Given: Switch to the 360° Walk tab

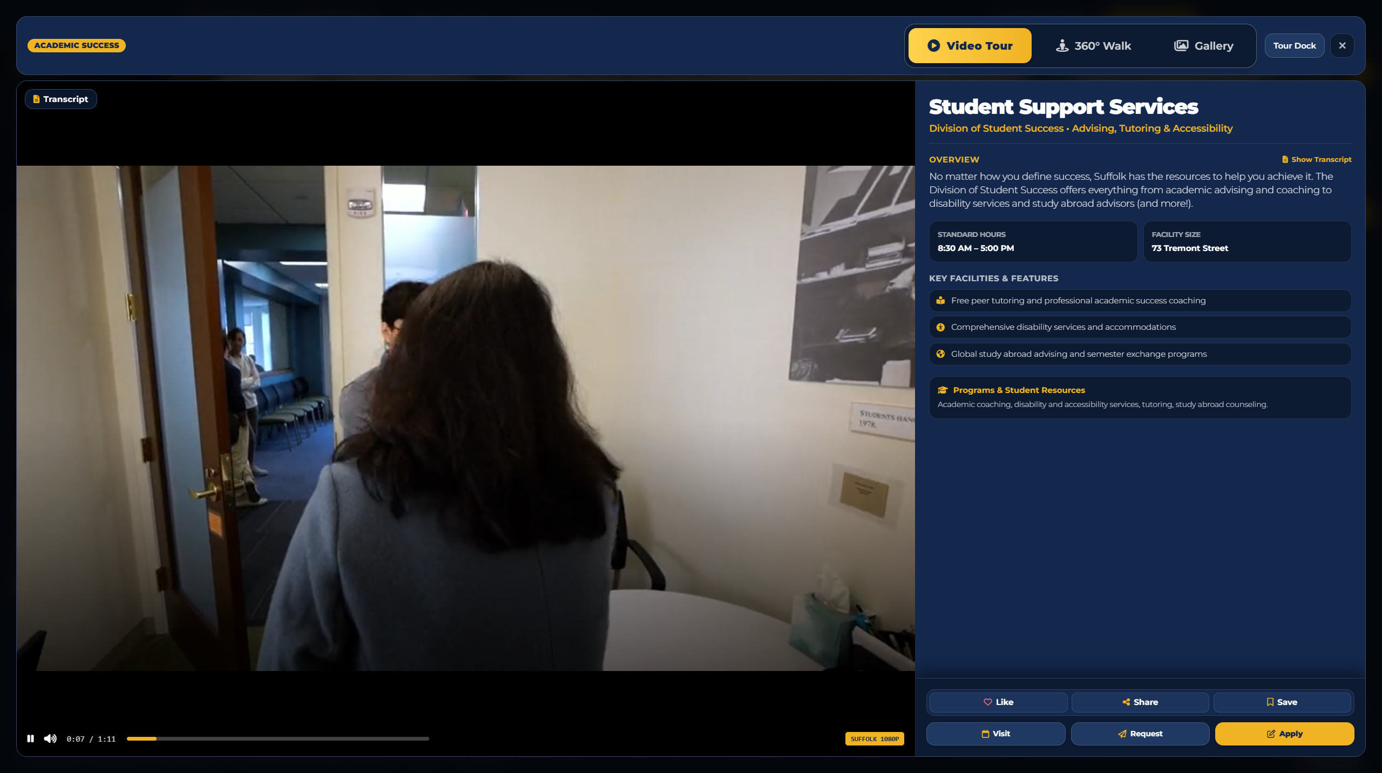Looking at the screenshot, I should [1093, 46].
